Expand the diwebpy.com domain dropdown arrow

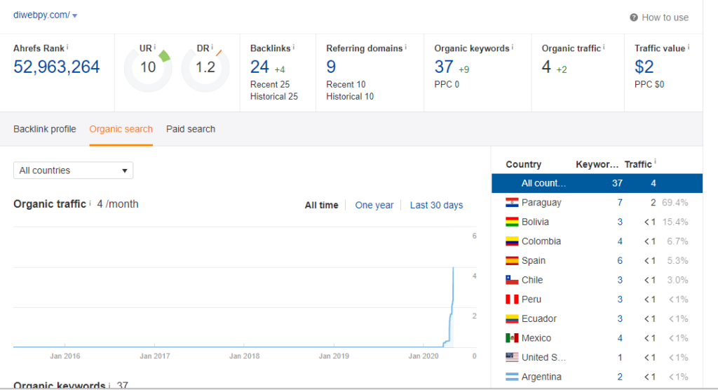click(75, 15)
